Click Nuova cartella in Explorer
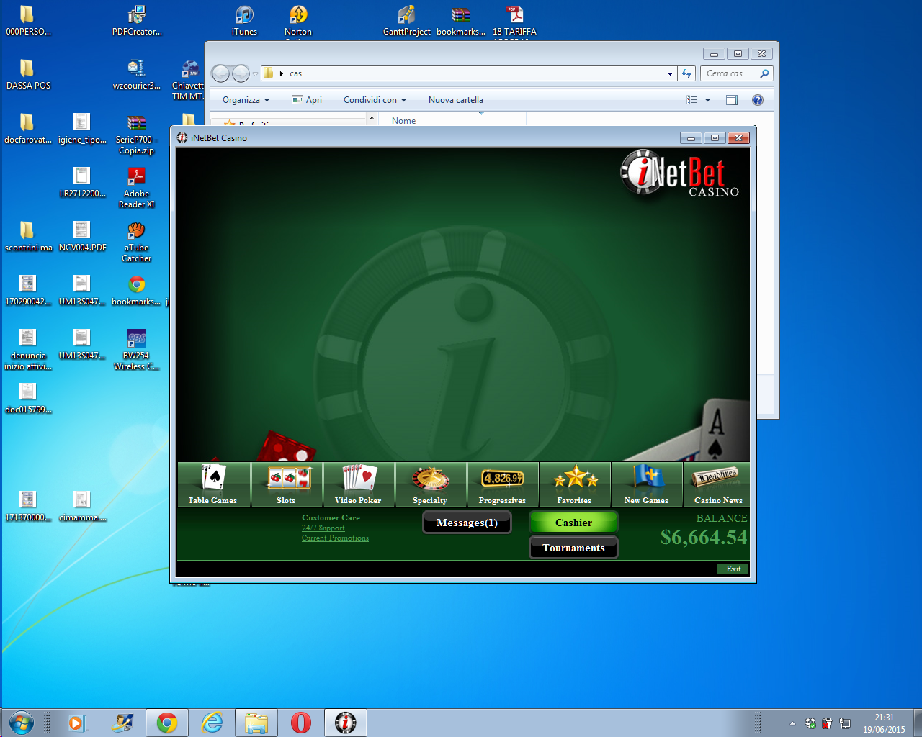This screenshot has height=737, width=922. pos(456,100)
